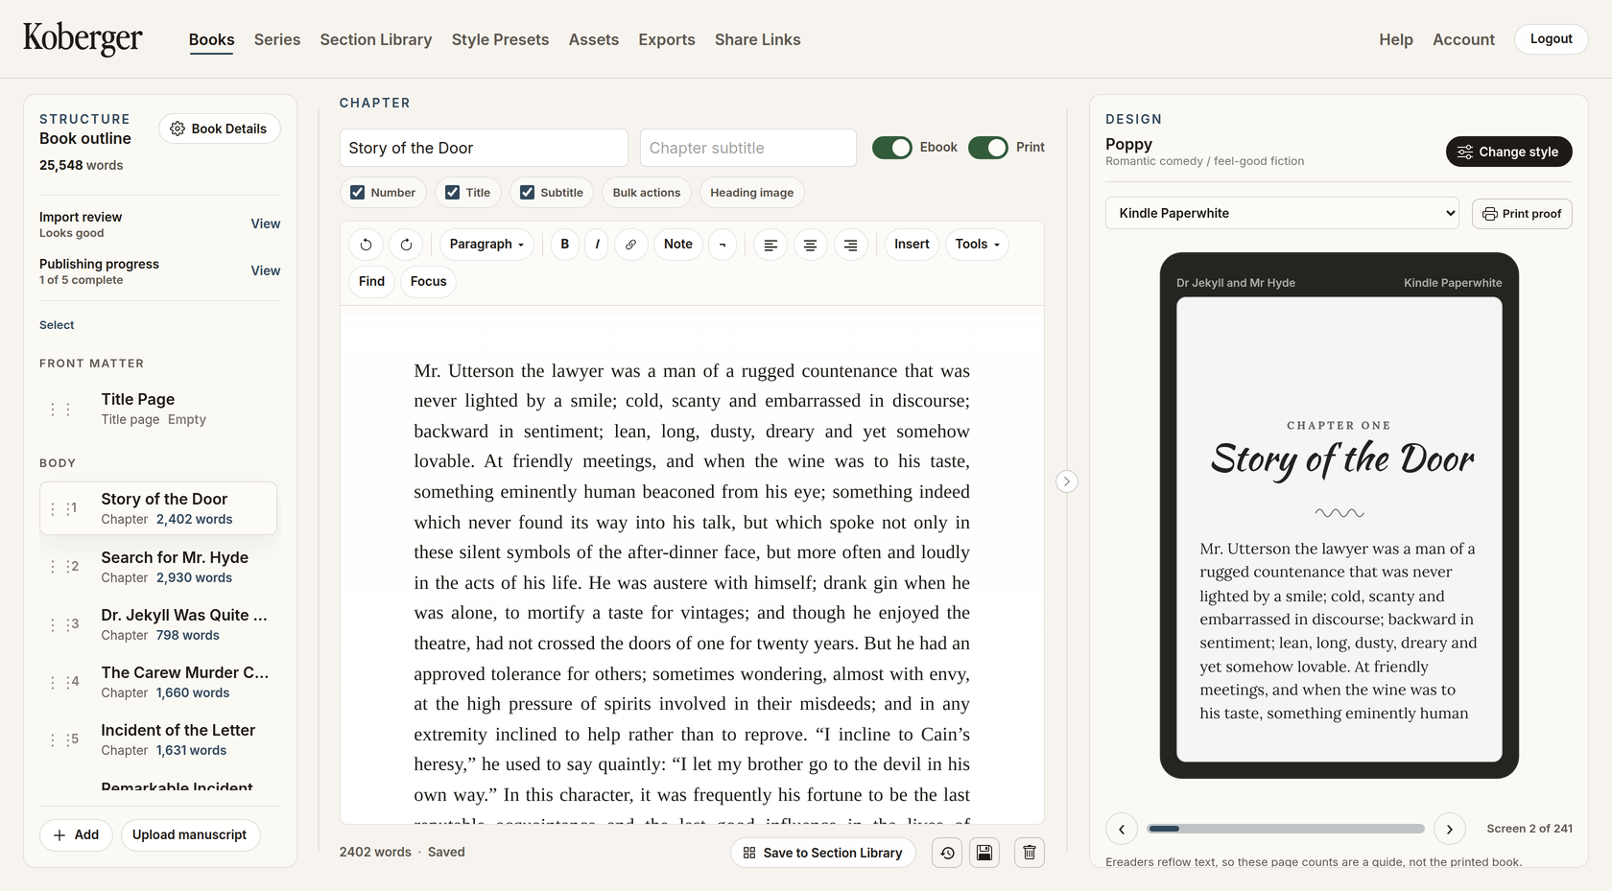Image resolution: width=1612 pixels, height=891 pixels.
Task: Click the undo icon in the editor toolbar
Action: click(x=366, y=245)
